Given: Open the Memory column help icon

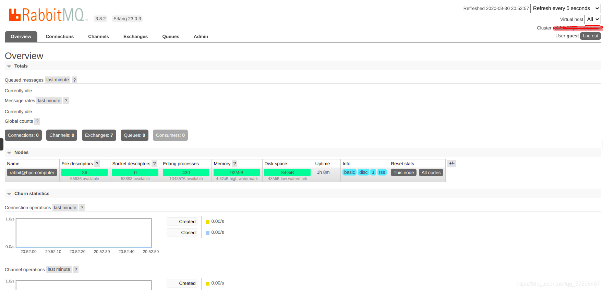Looking at the screenshot, I should click(234, 164).
